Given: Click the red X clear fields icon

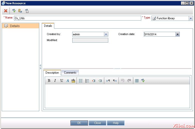Looking at the screenshot, I should click(6, 11).
